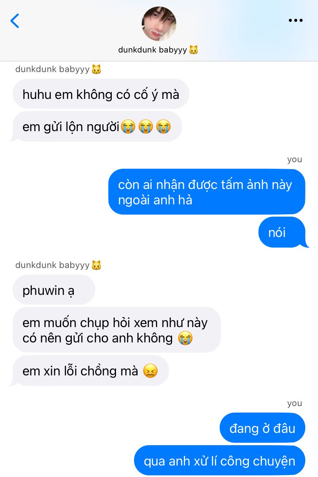
Task: Click the cat emoji beside the header name
Action: [194, 50]
